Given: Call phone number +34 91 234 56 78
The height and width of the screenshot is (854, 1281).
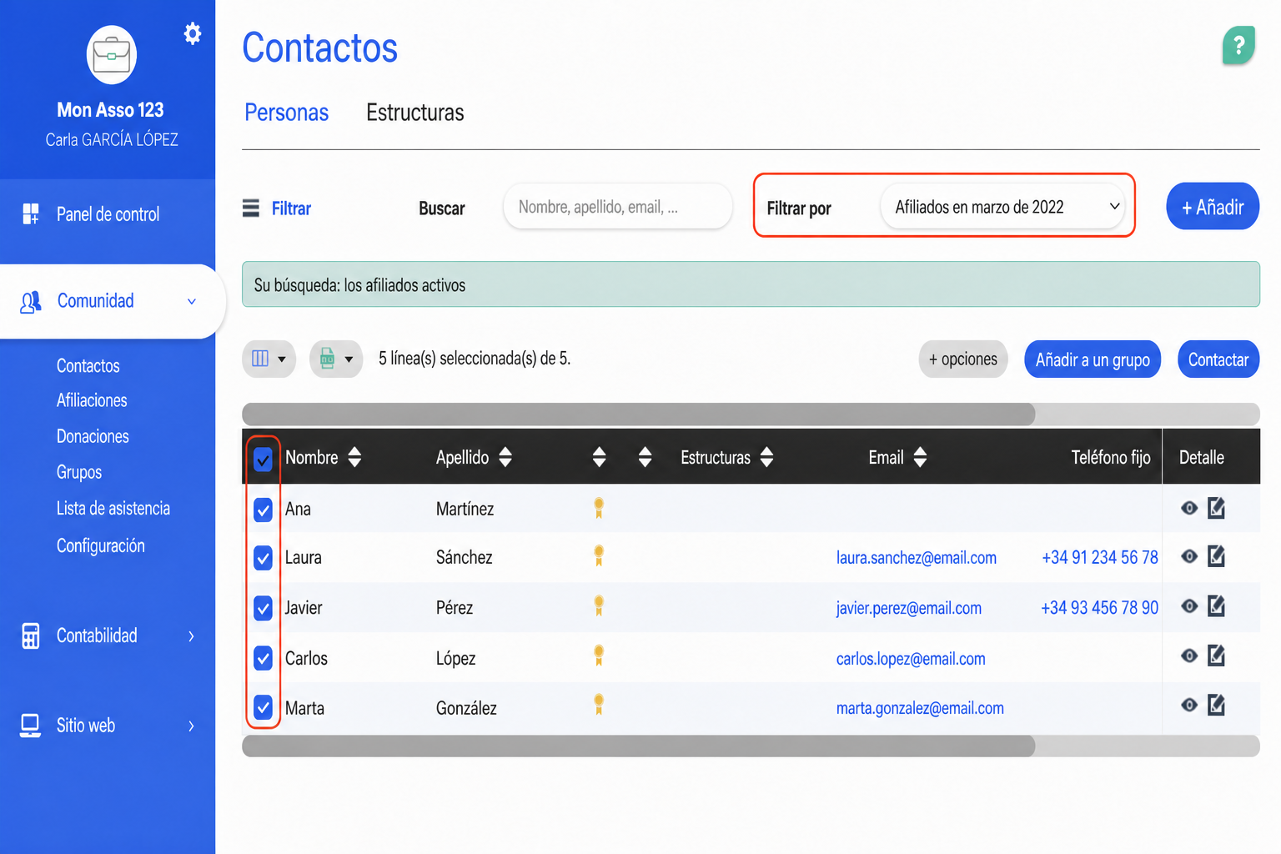Looking at the screenshot, I should (x=1100, y=558).
